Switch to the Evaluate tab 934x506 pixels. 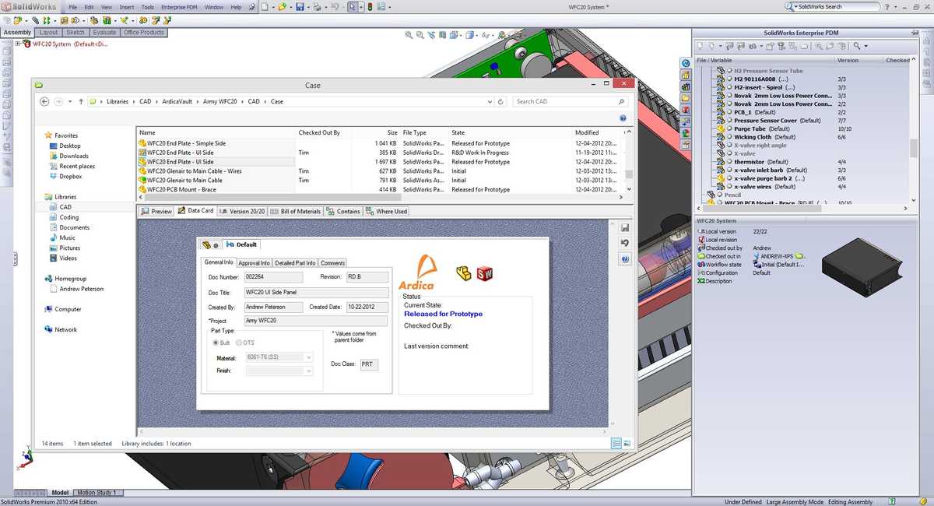point(104,33)
